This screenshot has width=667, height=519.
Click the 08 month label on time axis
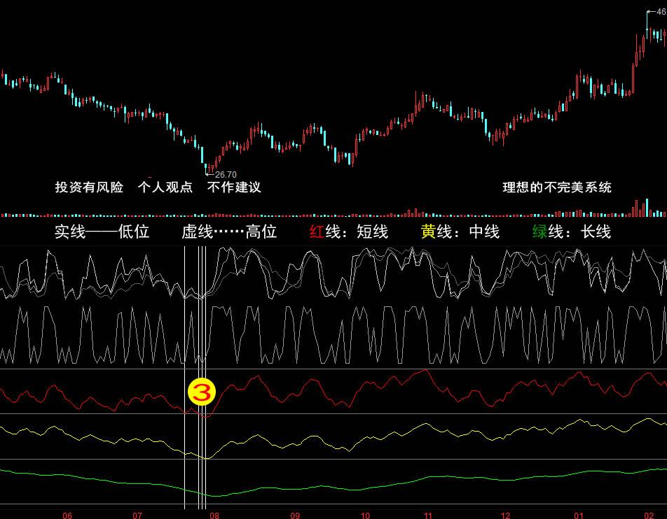(214, 515)
